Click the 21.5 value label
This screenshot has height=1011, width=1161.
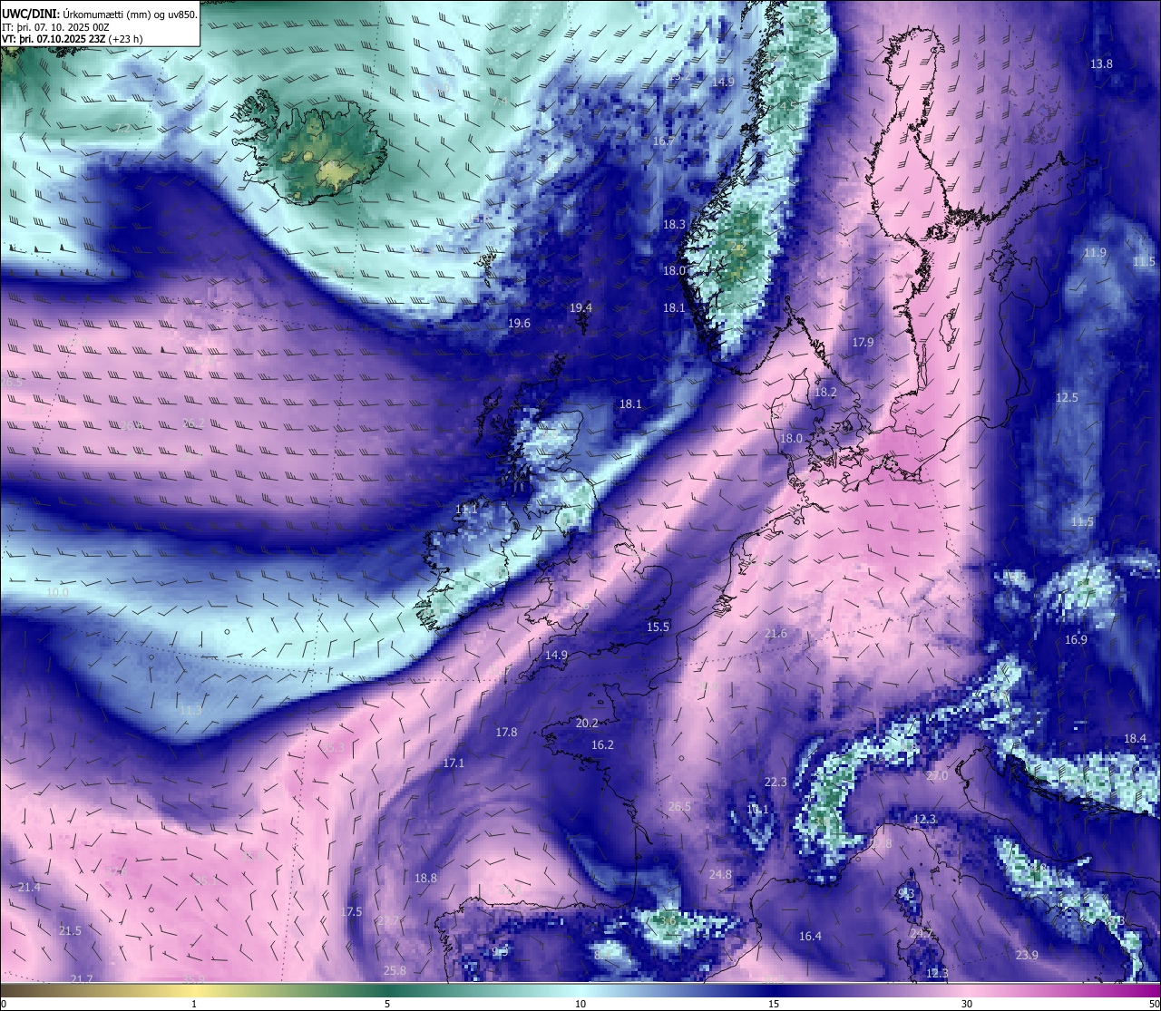coord(70,930)
